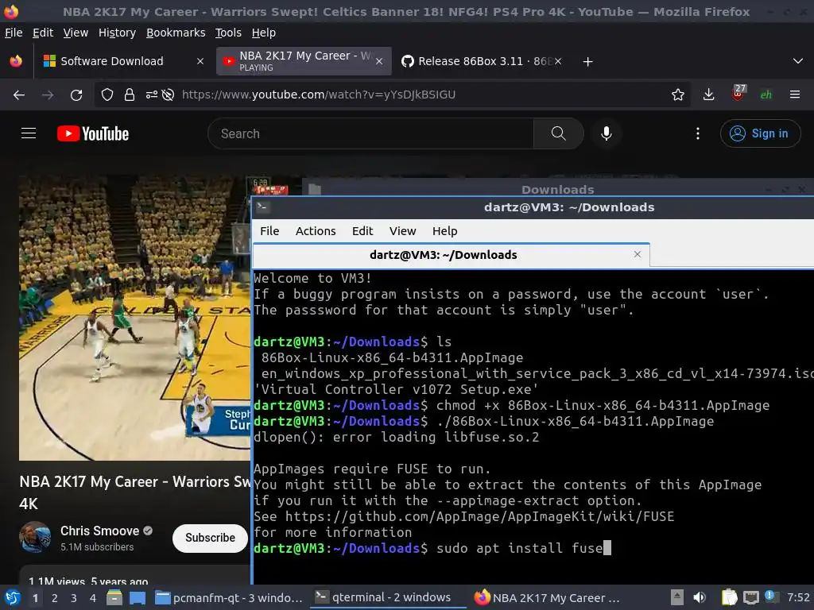Open the Firefox View menu
The height and width of the screenshot is (610, 814).
[x=76, y=33]
